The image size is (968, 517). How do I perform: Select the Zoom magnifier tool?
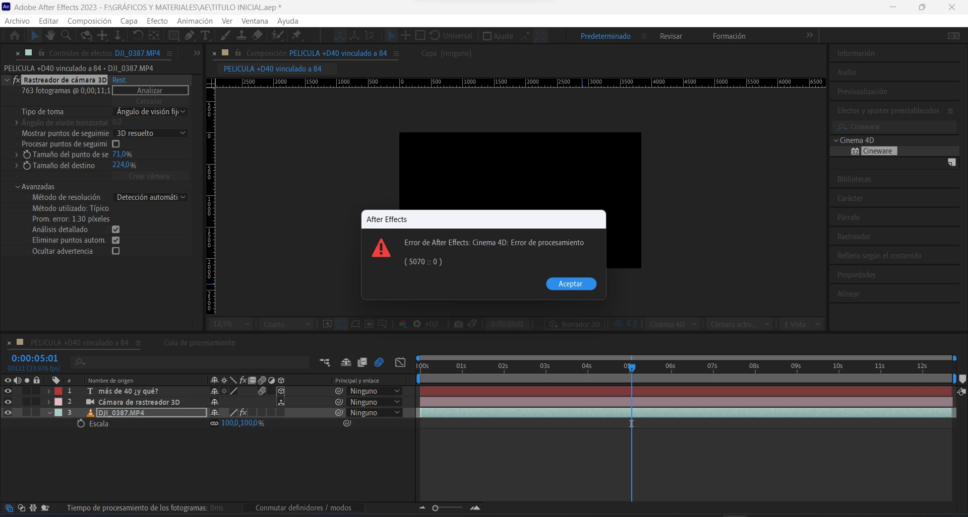pos(66,35)
